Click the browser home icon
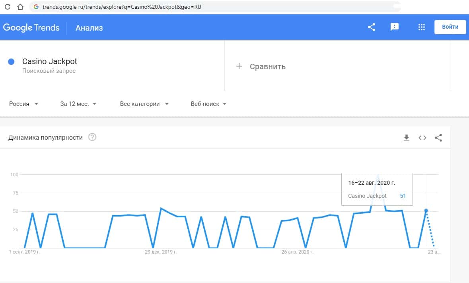469x283 pixels. (20, 7)
